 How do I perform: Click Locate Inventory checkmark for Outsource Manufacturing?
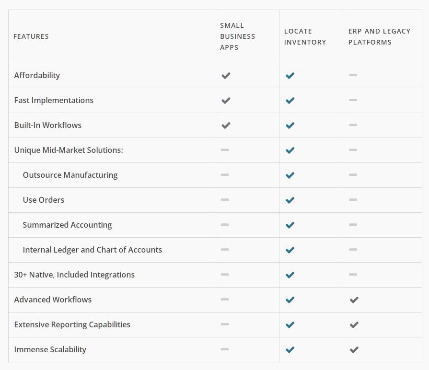290,175
